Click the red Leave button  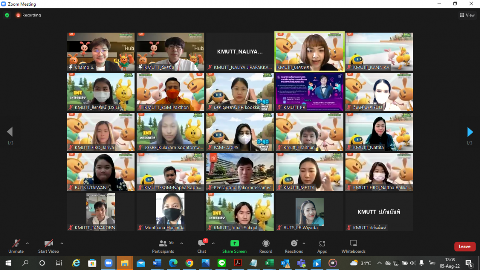click(465, 246)
